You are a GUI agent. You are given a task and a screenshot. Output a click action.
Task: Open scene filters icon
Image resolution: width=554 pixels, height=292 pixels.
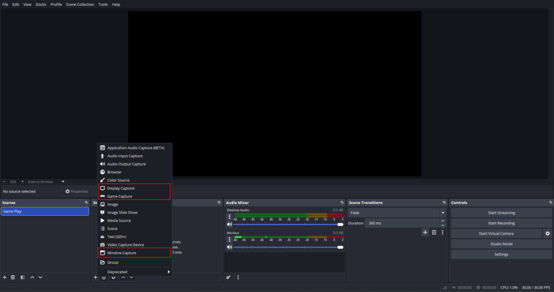pyautogui.click(x=23, y=277)
